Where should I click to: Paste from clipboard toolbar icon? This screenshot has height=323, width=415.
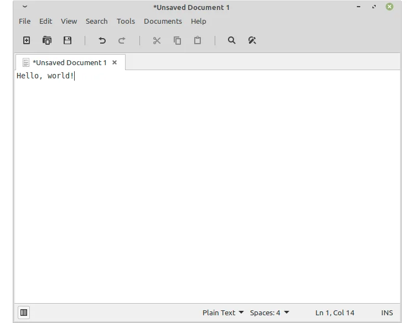(198, 40)
